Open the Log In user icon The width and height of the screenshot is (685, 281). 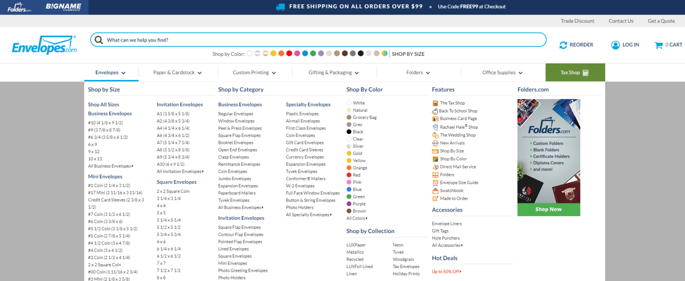(615, 45)
